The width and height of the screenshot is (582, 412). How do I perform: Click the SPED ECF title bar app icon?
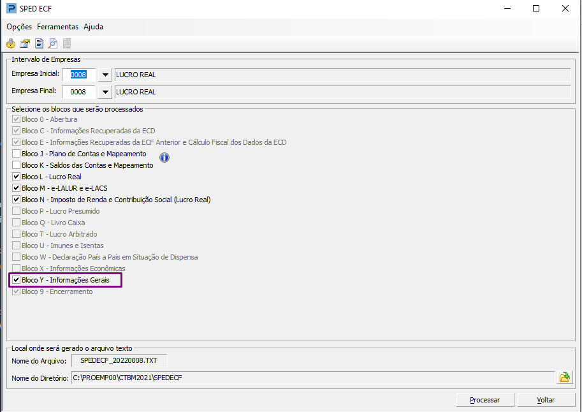[x=11, y=8]
